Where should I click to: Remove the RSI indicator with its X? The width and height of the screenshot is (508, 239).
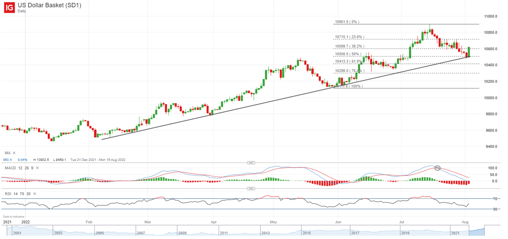coord(34,194)
